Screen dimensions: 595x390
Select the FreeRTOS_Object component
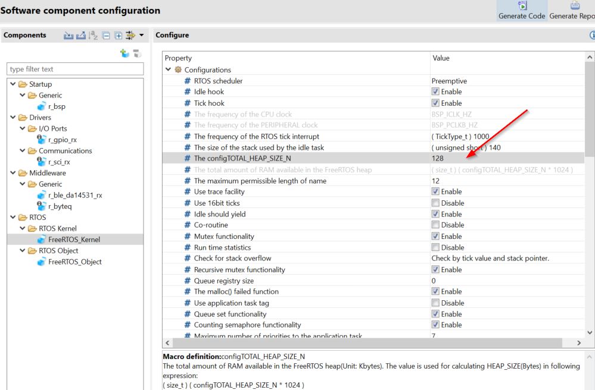(75, 262)
